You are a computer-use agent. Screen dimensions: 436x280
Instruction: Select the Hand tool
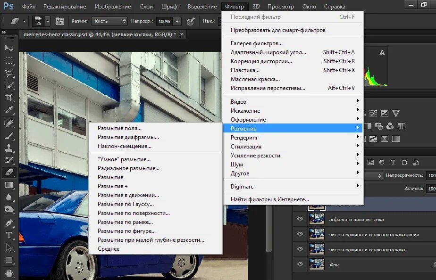click(9, 272)
